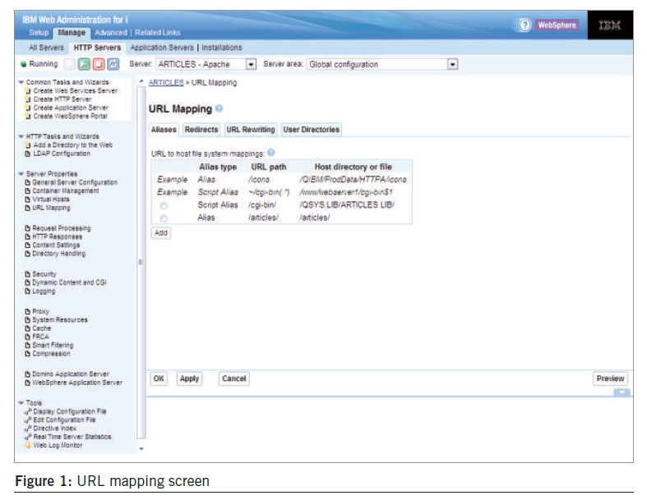This screenshot has height=500, width=647.
Task: Click the Create WebSphere Portal wizard icon
Action: tap(28, 117)
